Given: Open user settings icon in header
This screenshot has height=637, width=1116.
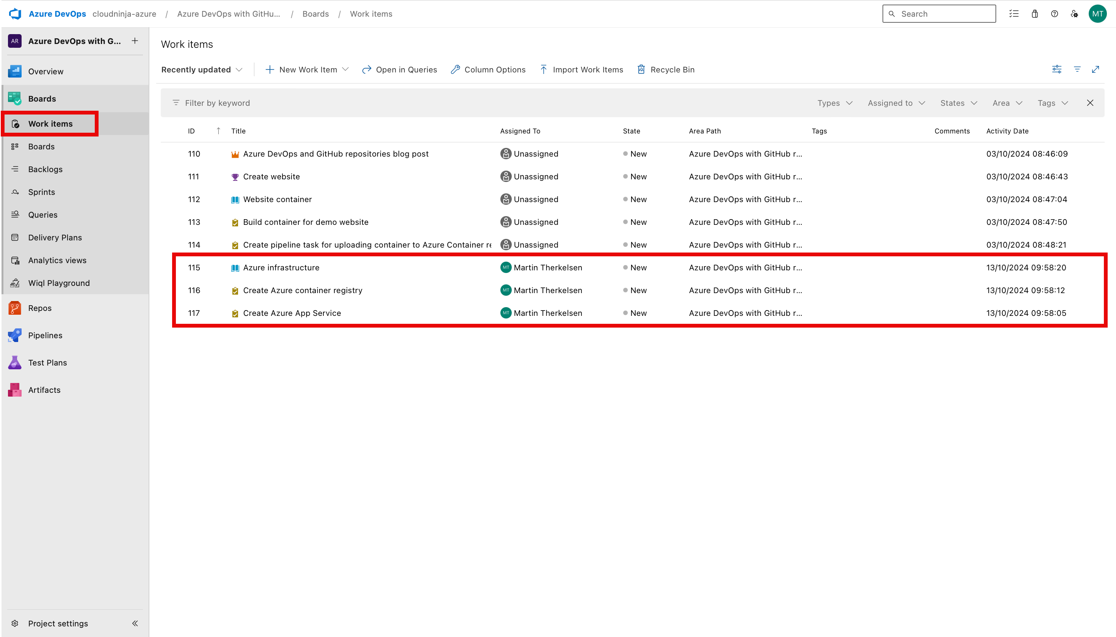Looking at the screenshot, I should pyautogui.click(x=1074, y=14).
